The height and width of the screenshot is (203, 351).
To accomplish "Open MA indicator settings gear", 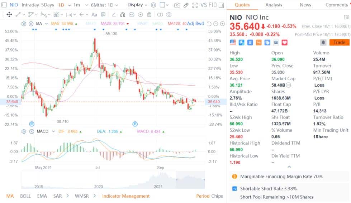I will coord(24,24).
